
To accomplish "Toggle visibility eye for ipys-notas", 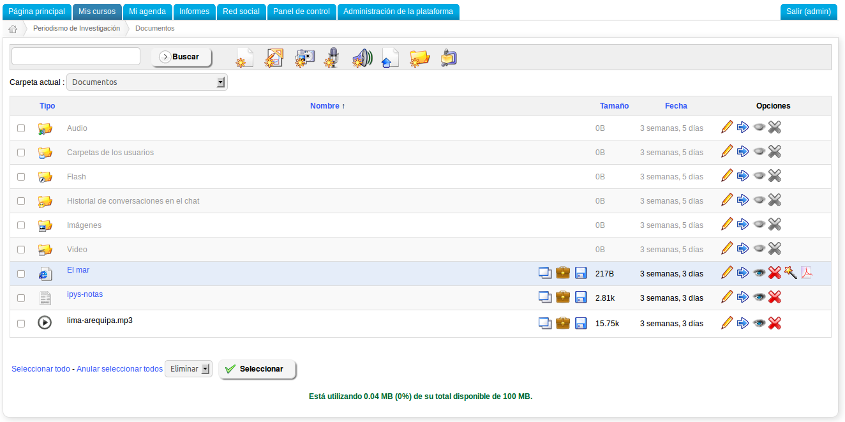I will click(759, 297).
